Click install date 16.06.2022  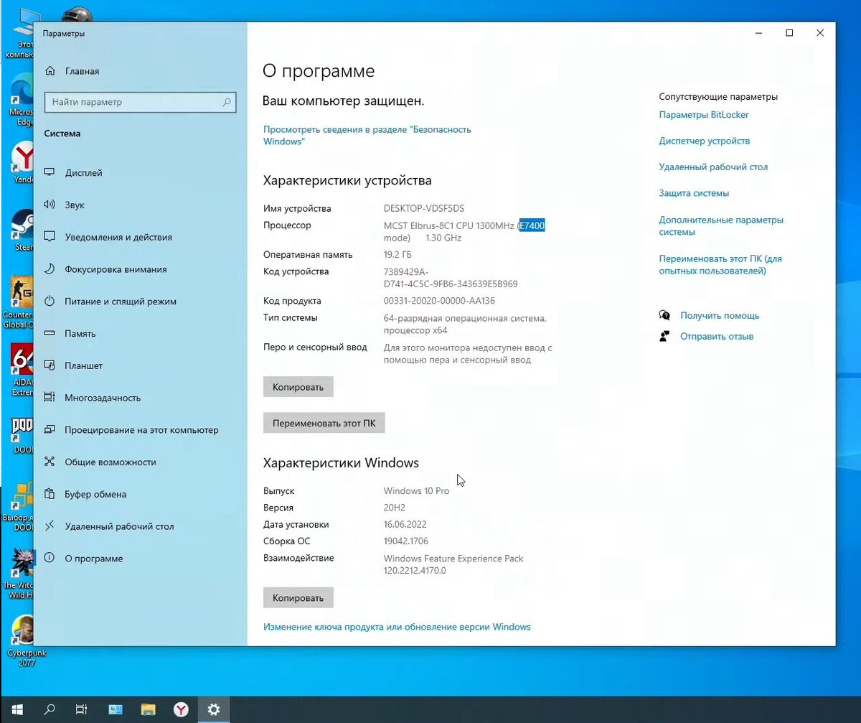[407, 524]
